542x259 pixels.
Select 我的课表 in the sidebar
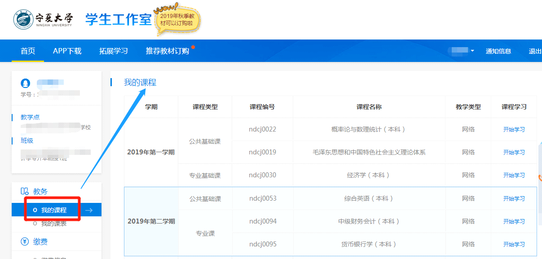pos(53,224)
